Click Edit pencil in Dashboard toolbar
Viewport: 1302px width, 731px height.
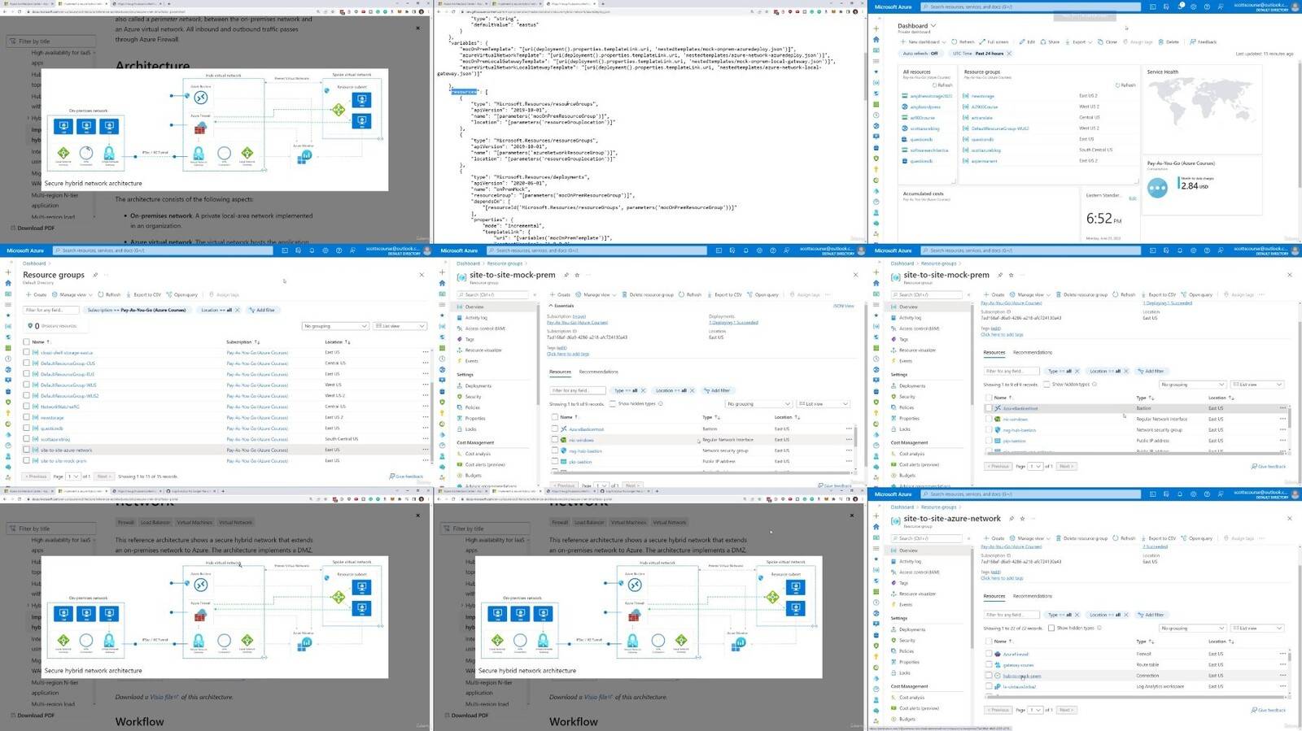(x=1027, y=41)
